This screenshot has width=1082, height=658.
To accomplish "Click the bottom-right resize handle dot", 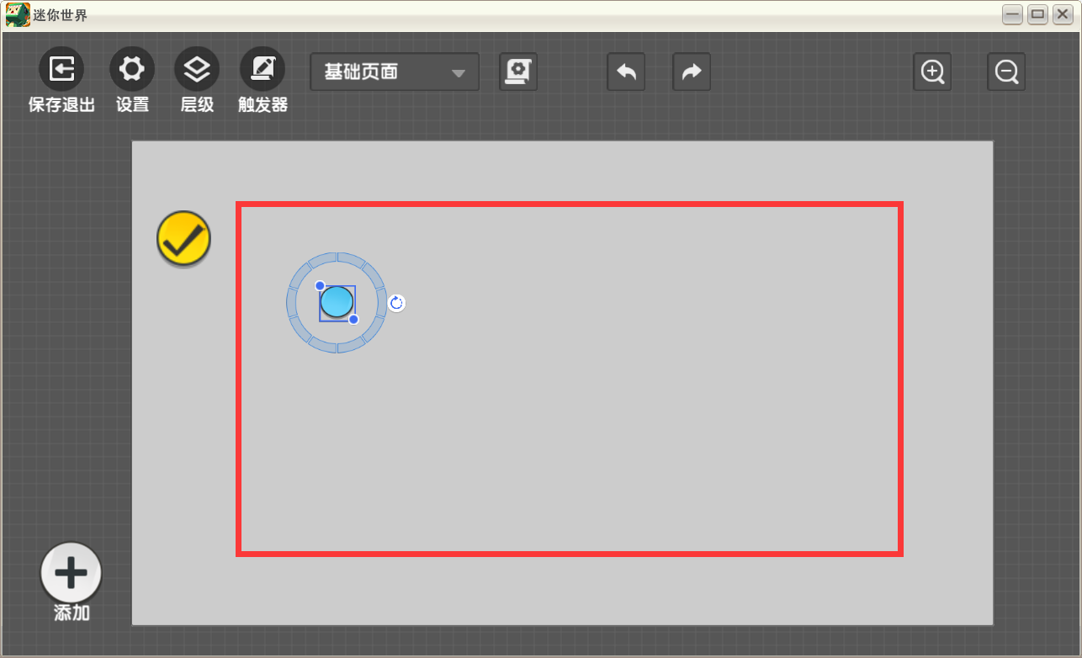I will [353, 319].
